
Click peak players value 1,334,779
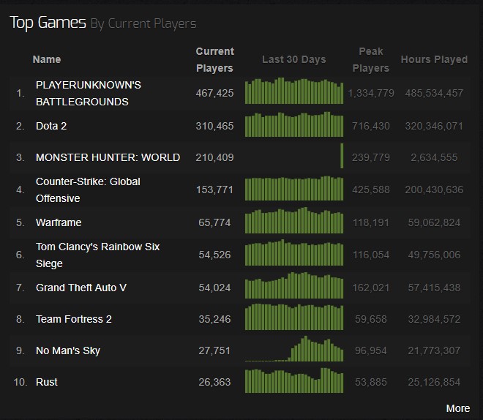tap(371, 93)
